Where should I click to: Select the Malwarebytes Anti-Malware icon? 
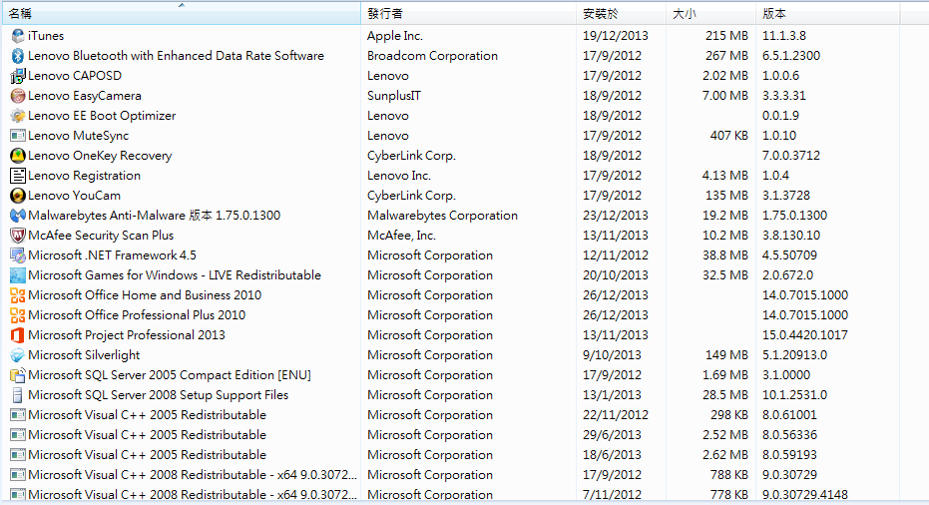pyautogui.click(x=18, y=216)
